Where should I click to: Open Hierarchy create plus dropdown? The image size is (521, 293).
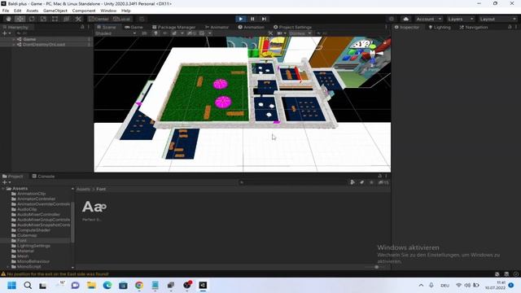tap(7, 33)
